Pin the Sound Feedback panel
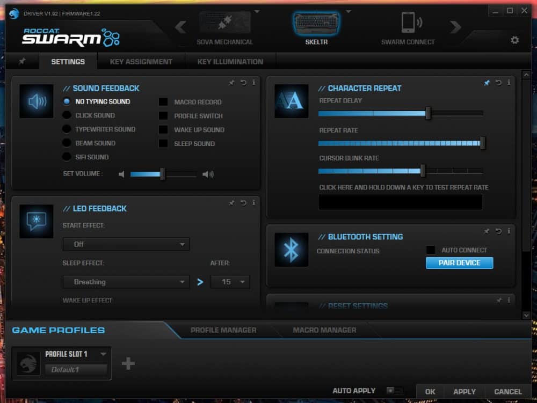The height and width of the screenshot is (403, 537). 232,83
